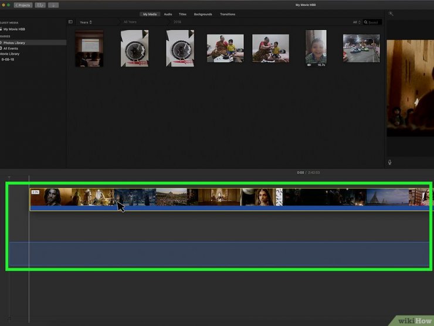The width and height of the screenshot is (434, 326).
Task: Click the viewer preview image
Action: [410, 88]
